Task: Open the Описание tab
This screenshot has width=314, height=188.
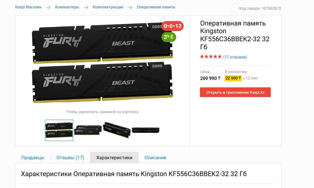Action: coord(155,158)
